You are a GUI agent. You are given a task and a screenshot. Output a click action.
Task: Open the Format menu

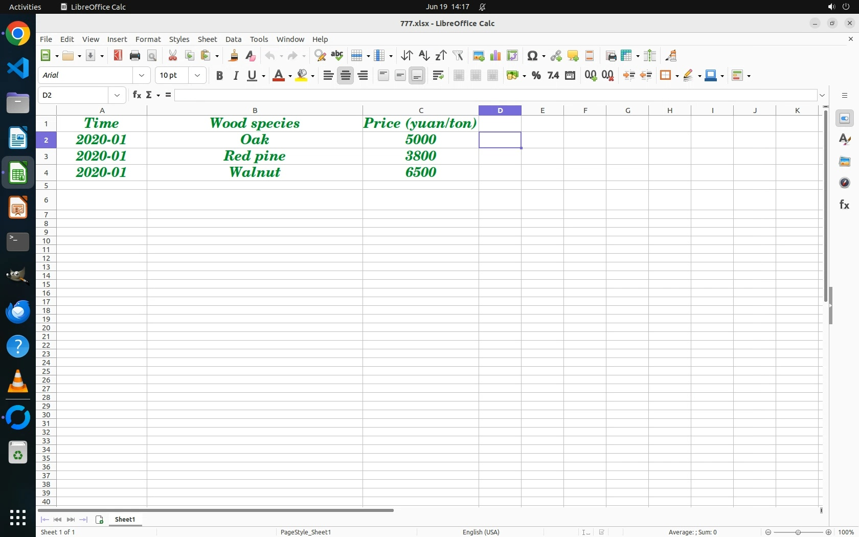[148, 39]
